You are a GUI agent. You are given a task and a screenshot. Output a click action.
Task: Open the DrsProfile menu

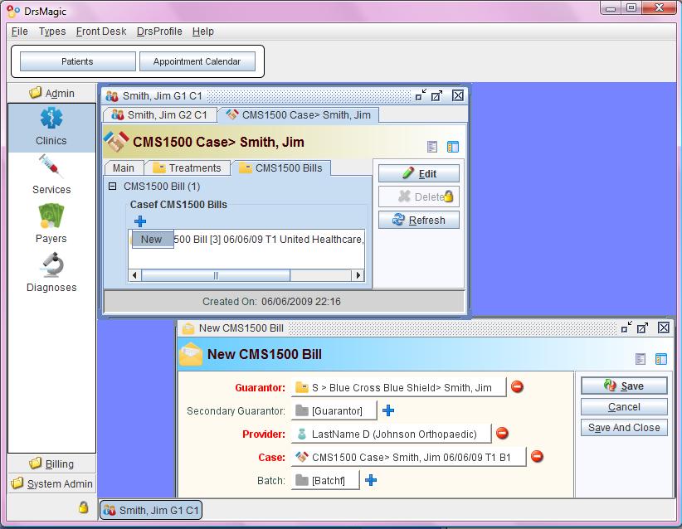pyautogui.click(x=159, y=32)
